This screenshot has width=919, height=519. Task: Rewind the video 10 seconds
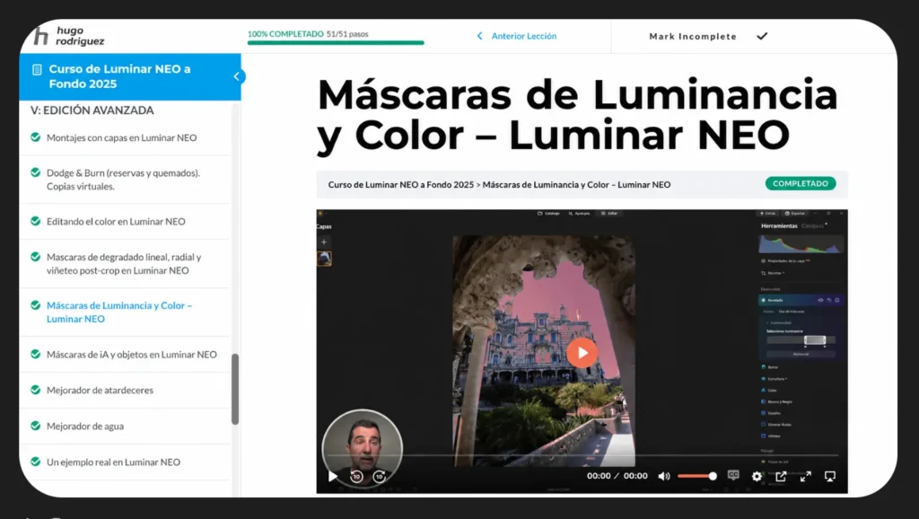pyautogui.click(x=356, y=476)
